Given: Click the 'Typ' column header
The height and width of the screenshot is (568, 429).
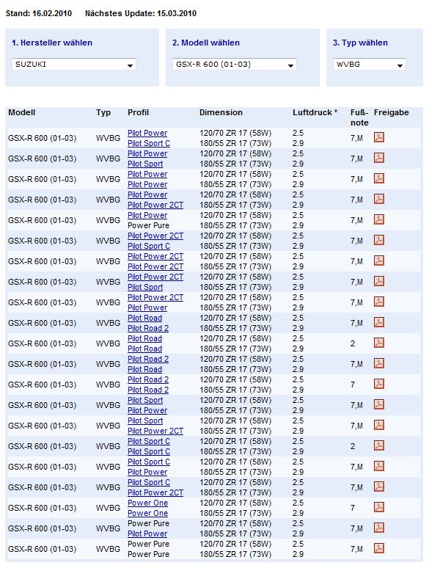Looking at the screenshot, I should coord(103,113).
